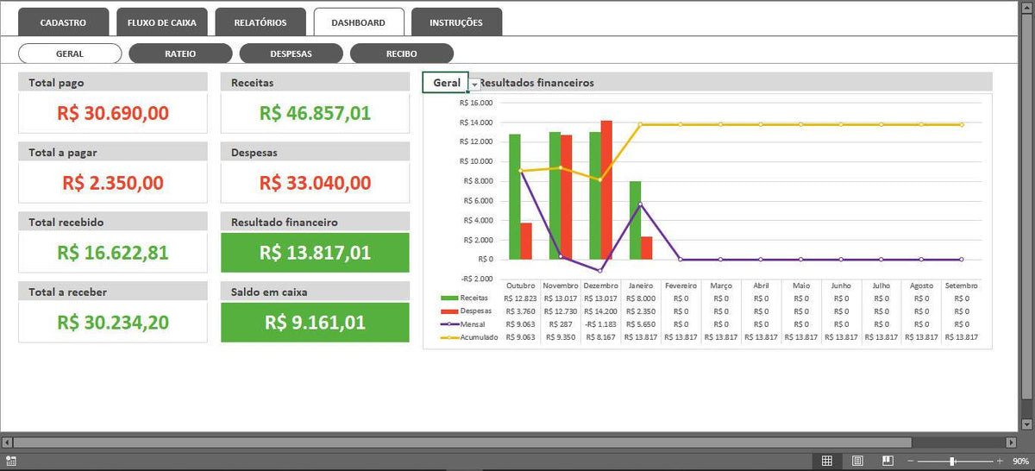Switch to the FLUXO DE CAIXA tab
1035x471 pixels.
[x=162, y=22]
